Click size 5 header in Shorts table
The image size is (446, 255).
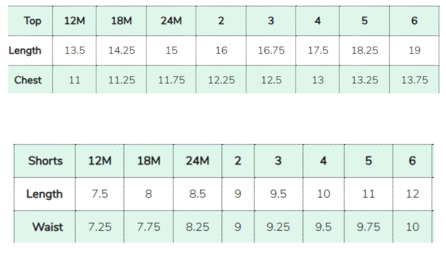[368, 161]
